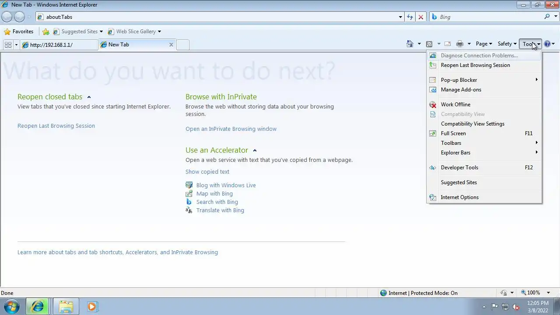Open the Home button dropdown arrow
560x315 pixels.
419,44
